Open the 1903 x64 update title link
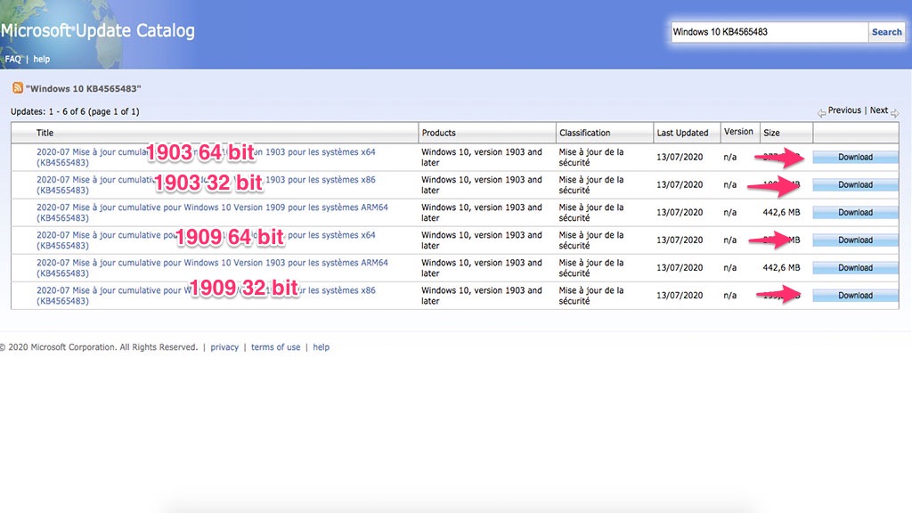 pos(206,157)
